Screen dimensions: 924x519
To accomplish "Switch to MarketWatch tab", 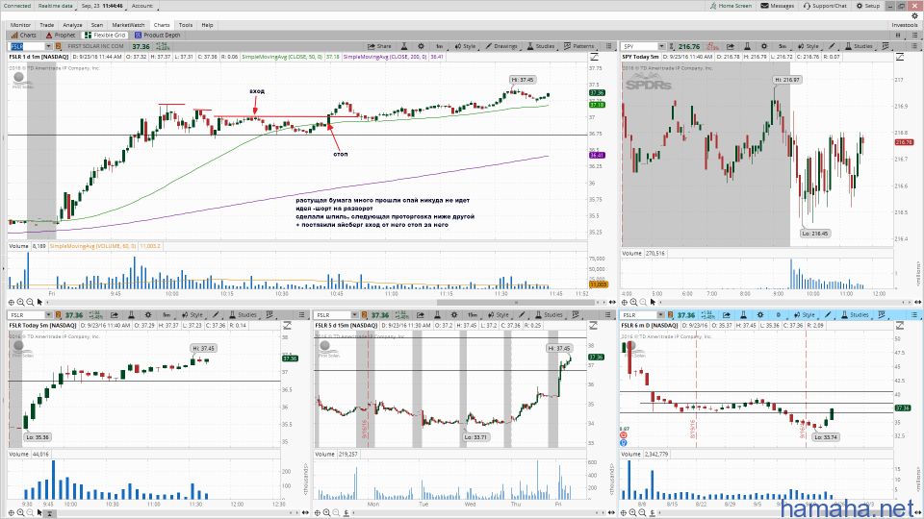I will [128, 25].
